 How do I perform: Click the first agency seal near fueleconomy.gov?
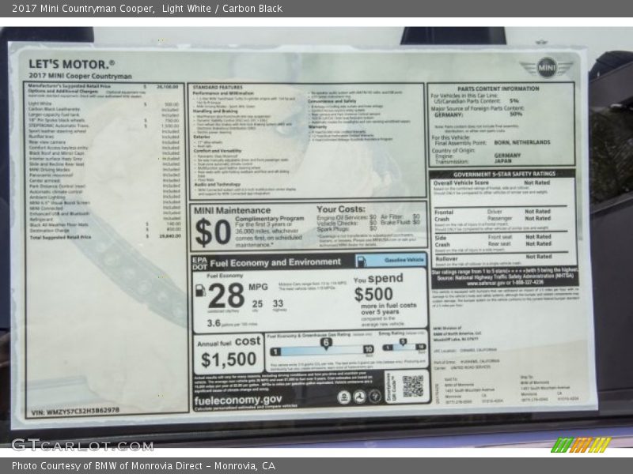tap(343, 397)
